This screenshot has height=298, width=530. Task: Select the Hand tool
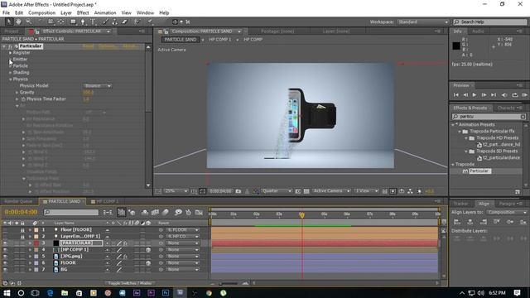coord(18,22)
